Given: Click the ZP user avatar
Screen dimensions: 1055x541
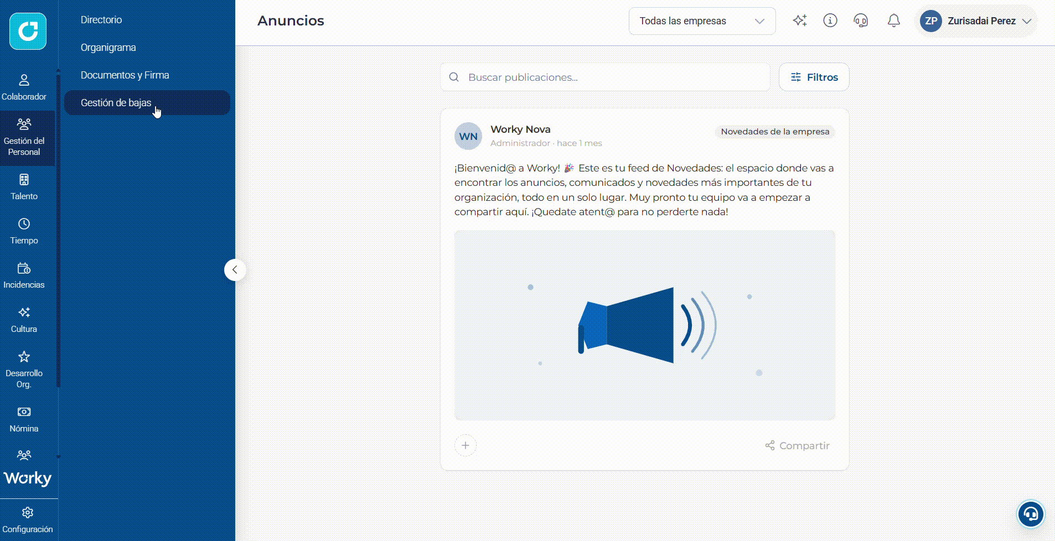Looking at the screenshot, I should click(x=931, y=21).
